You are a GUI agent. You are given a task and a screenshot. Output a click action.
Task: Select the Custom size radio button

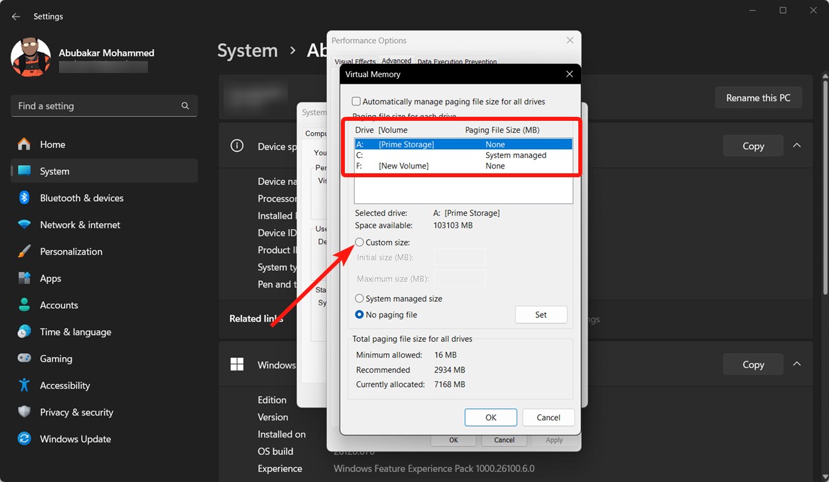pyautogui.click(x=359, y=242)
